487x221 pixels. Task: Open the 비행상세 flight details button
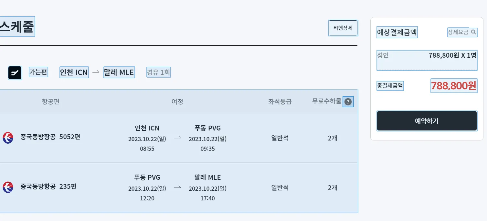(x=343, y=28)
